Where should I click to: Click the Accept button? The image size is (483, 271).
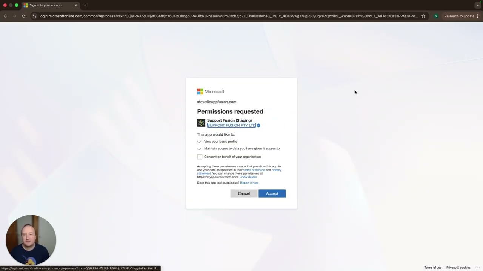point(272,193)
